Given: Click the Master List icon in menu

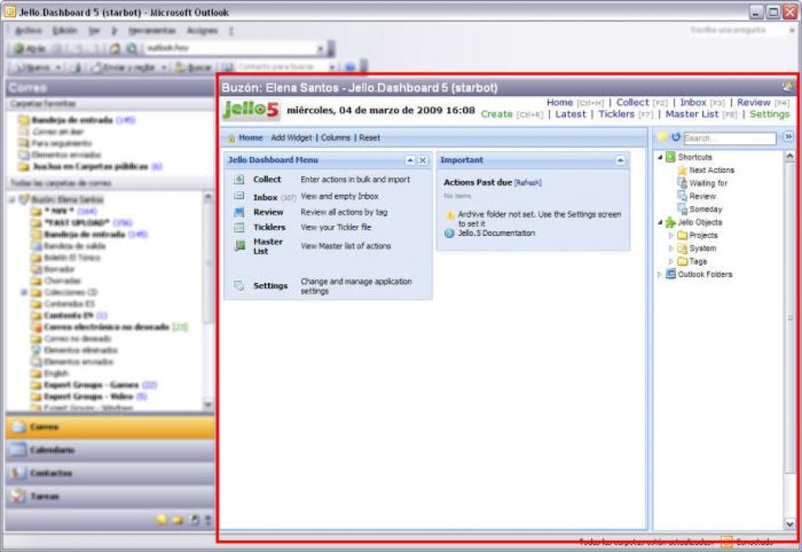Looking at the screenshot, I should [239, 246].
